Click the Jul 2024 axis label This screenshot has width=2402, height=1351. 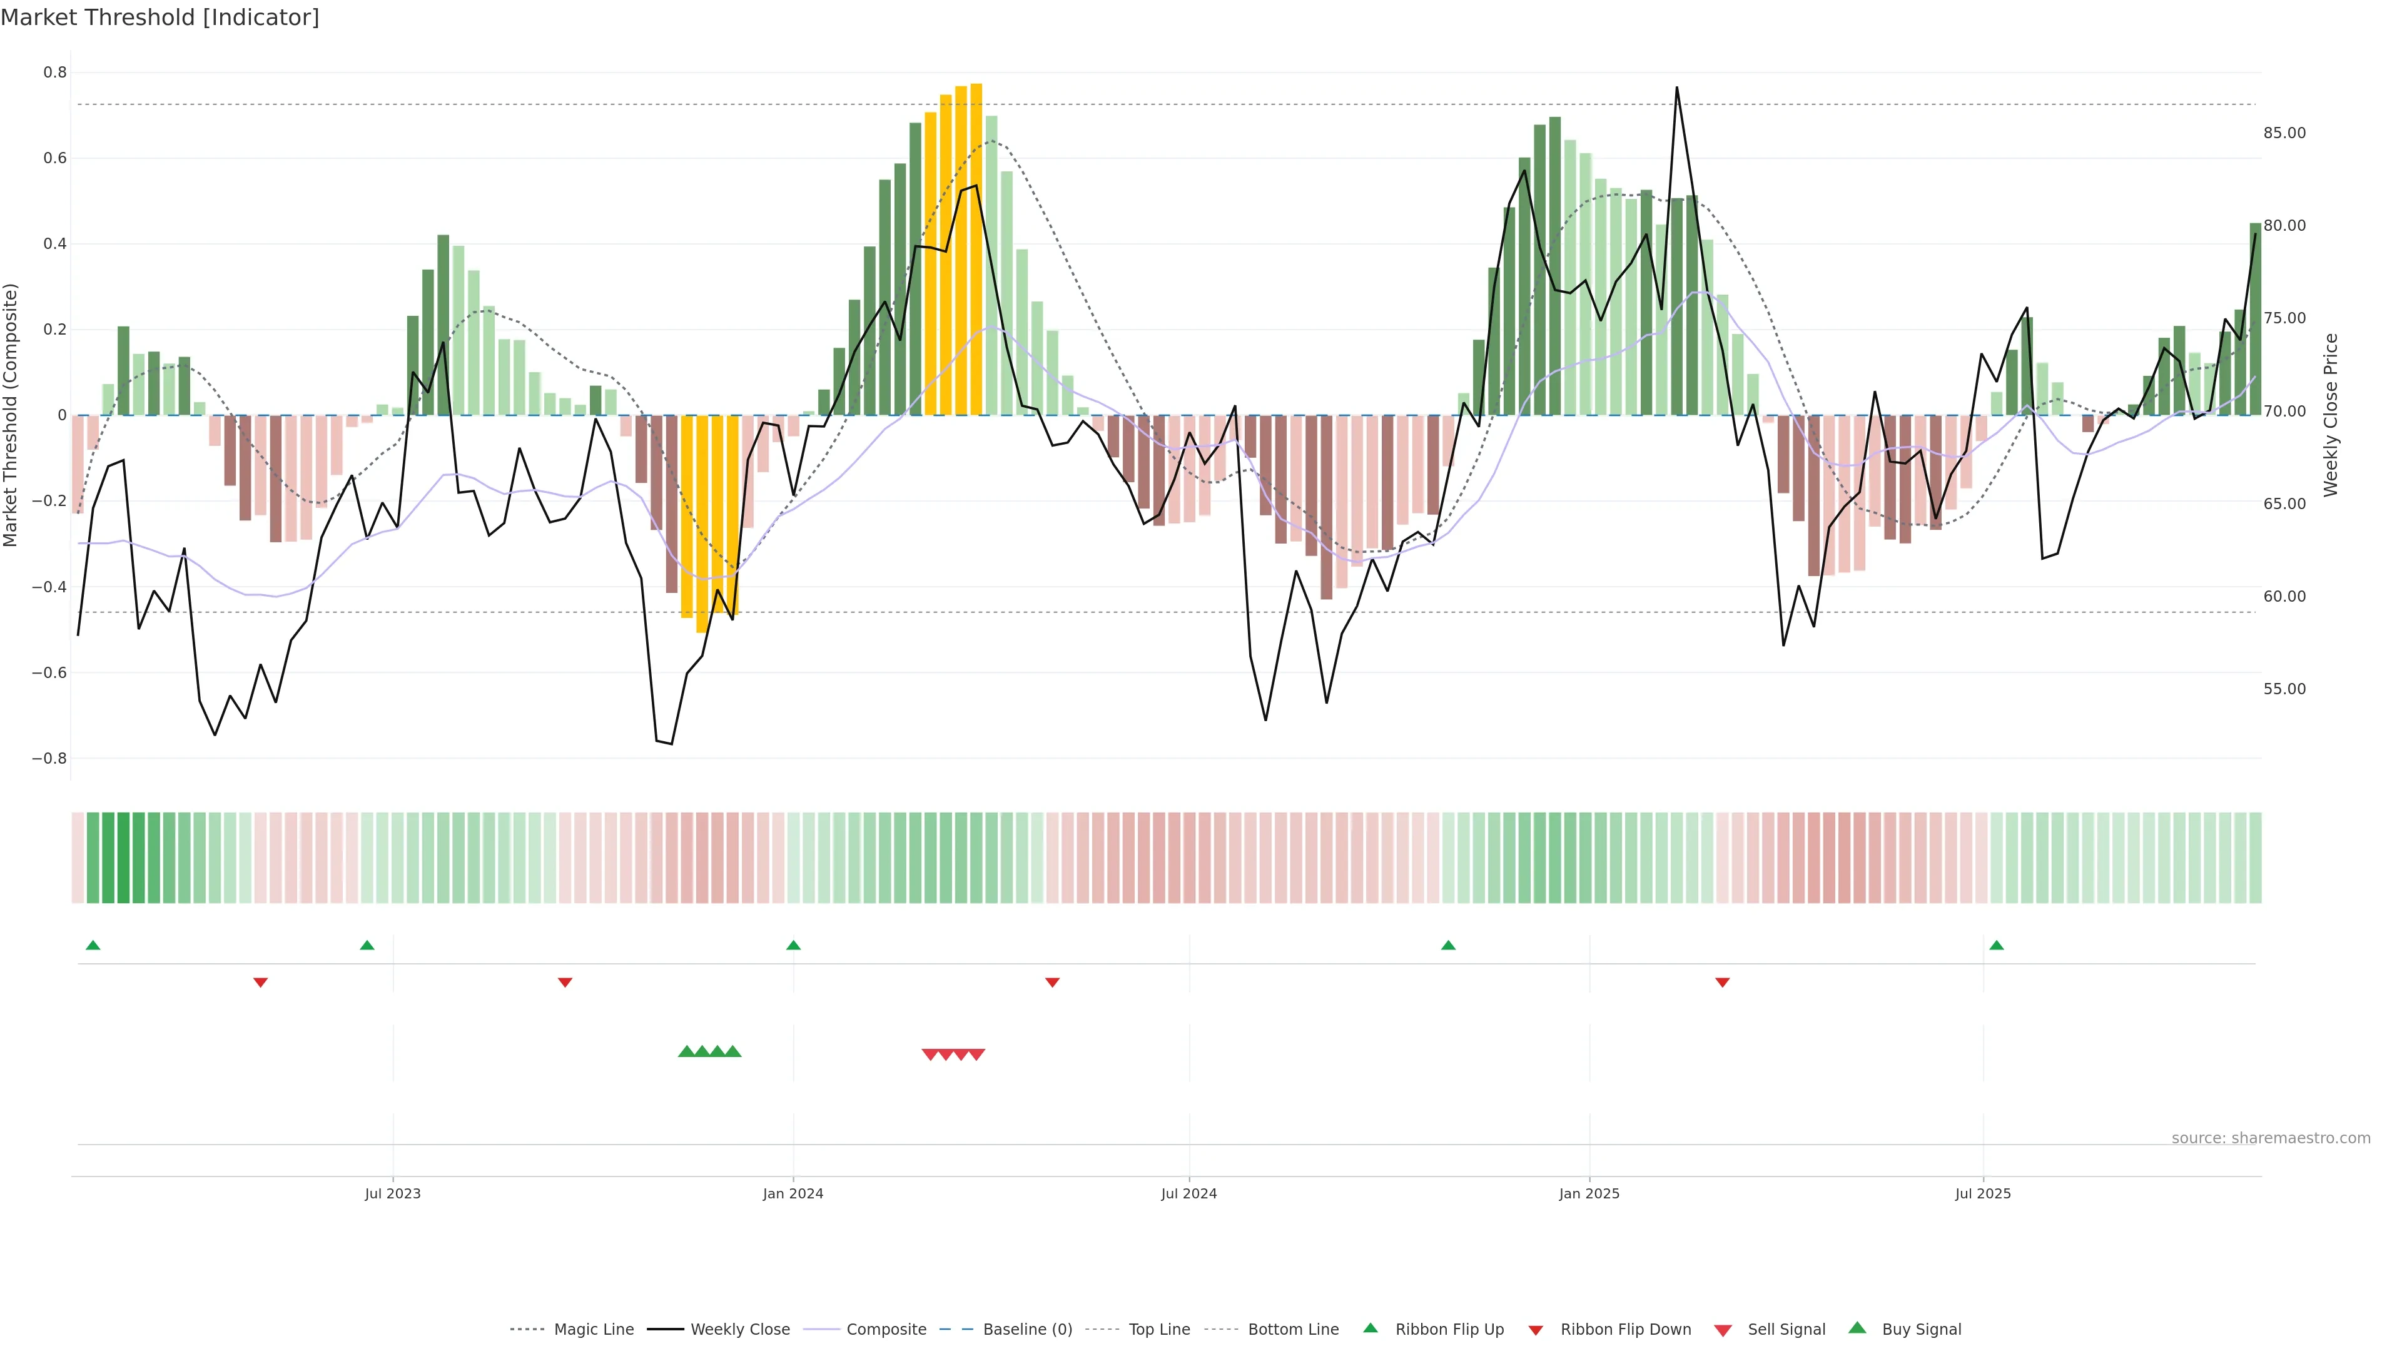(1189, 1193)
